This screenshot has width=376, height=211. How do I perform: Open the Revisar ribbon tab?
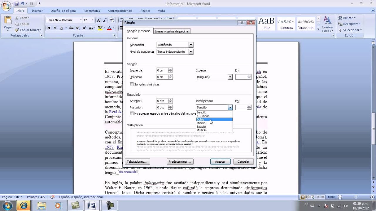[x=145, y=11]
